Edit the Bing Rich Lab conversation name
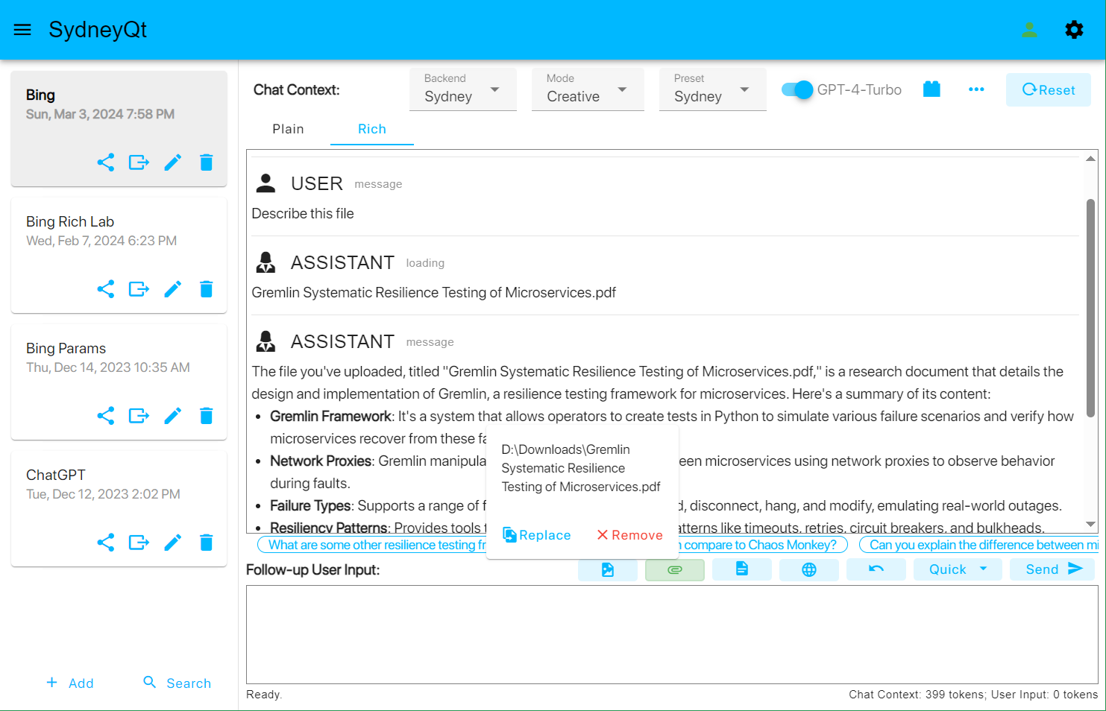Image resolution: width=1106 pixels, height=711 pixels. (x=173, y=289)
